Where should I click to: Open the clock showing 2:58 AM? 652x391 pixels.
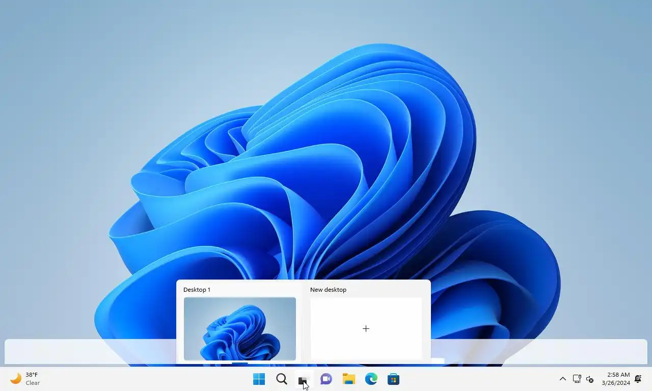point(618,375)
